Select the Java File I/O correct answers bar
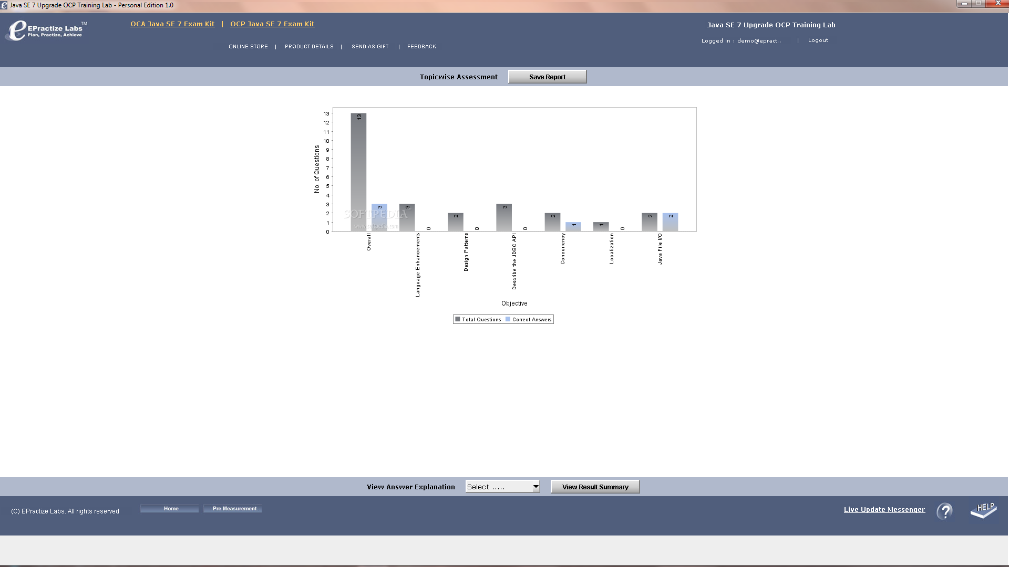Viewport: 1009px width, 567px height. [x=670, y=222]
